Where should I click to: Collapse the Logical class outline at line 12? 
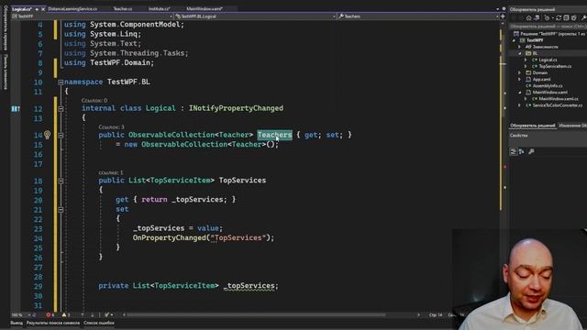click(x=61, y=109)
